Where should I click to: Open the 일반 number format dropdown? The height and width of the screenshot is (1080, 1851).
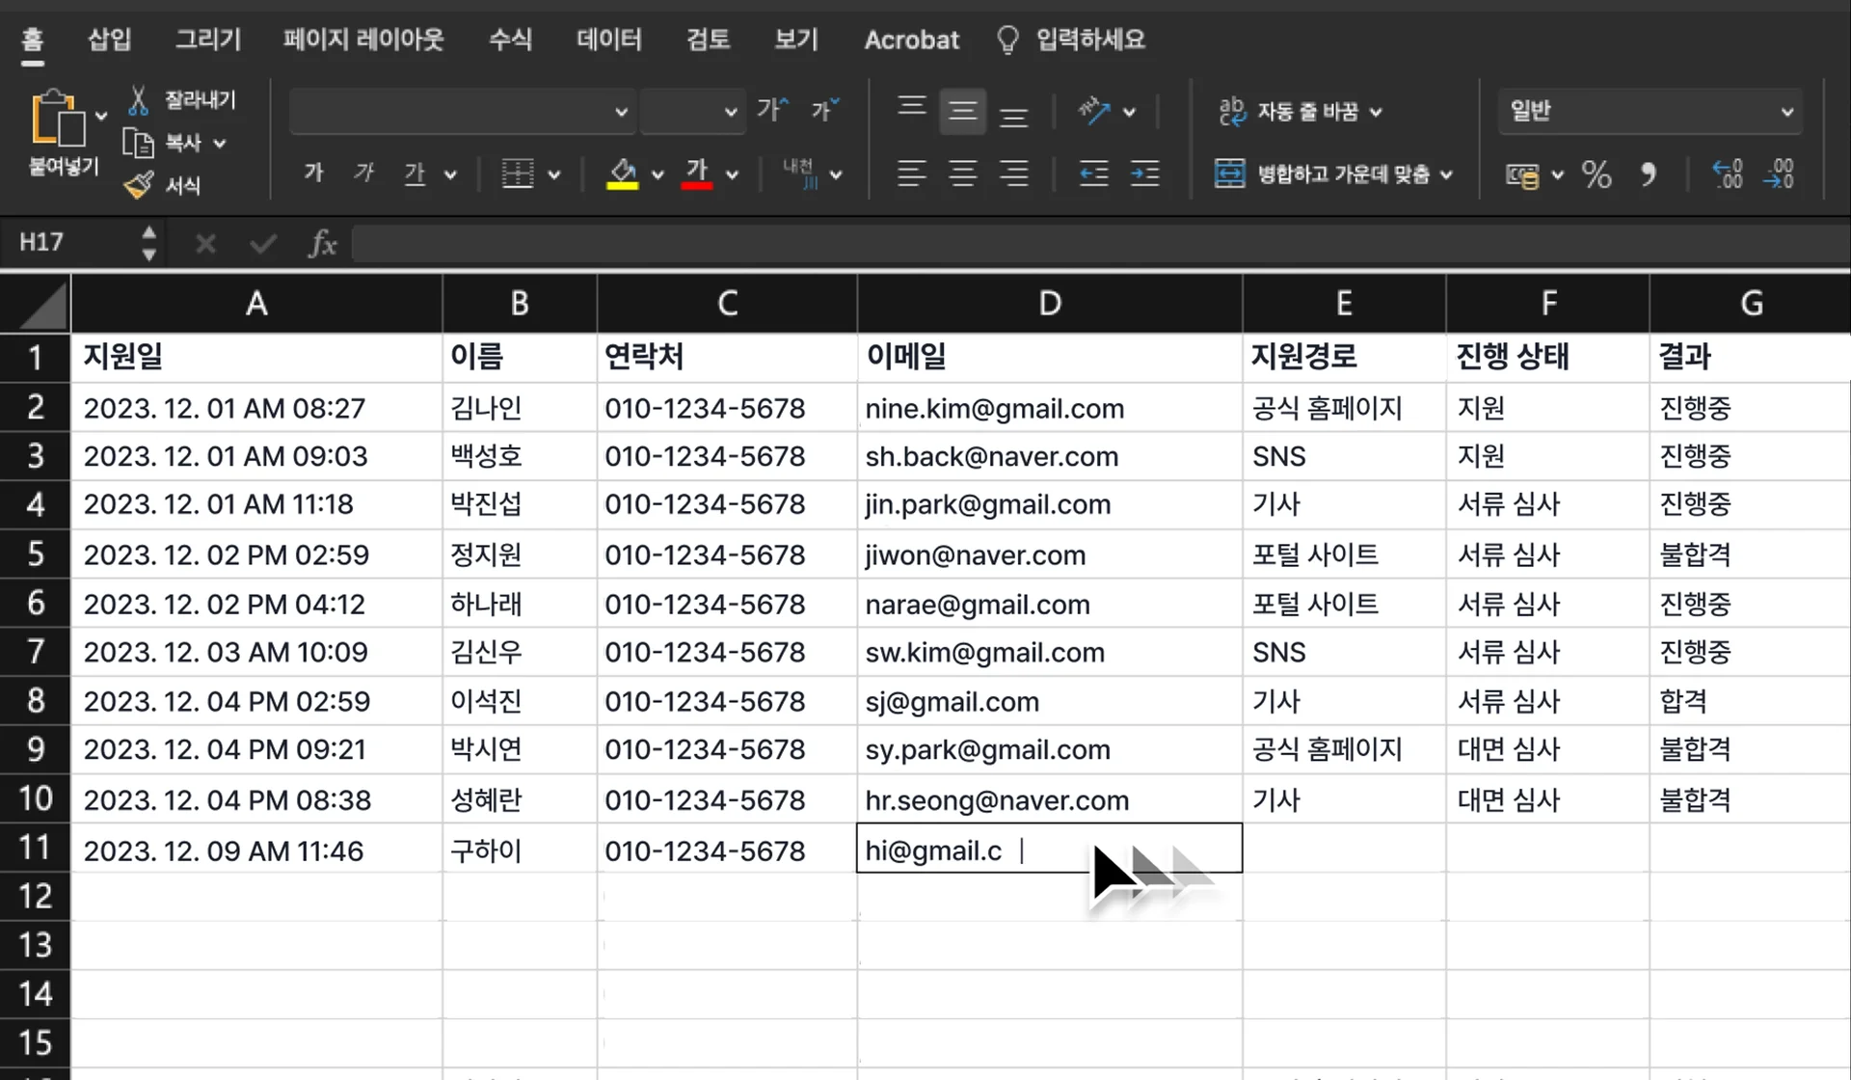click(1787, 111)
